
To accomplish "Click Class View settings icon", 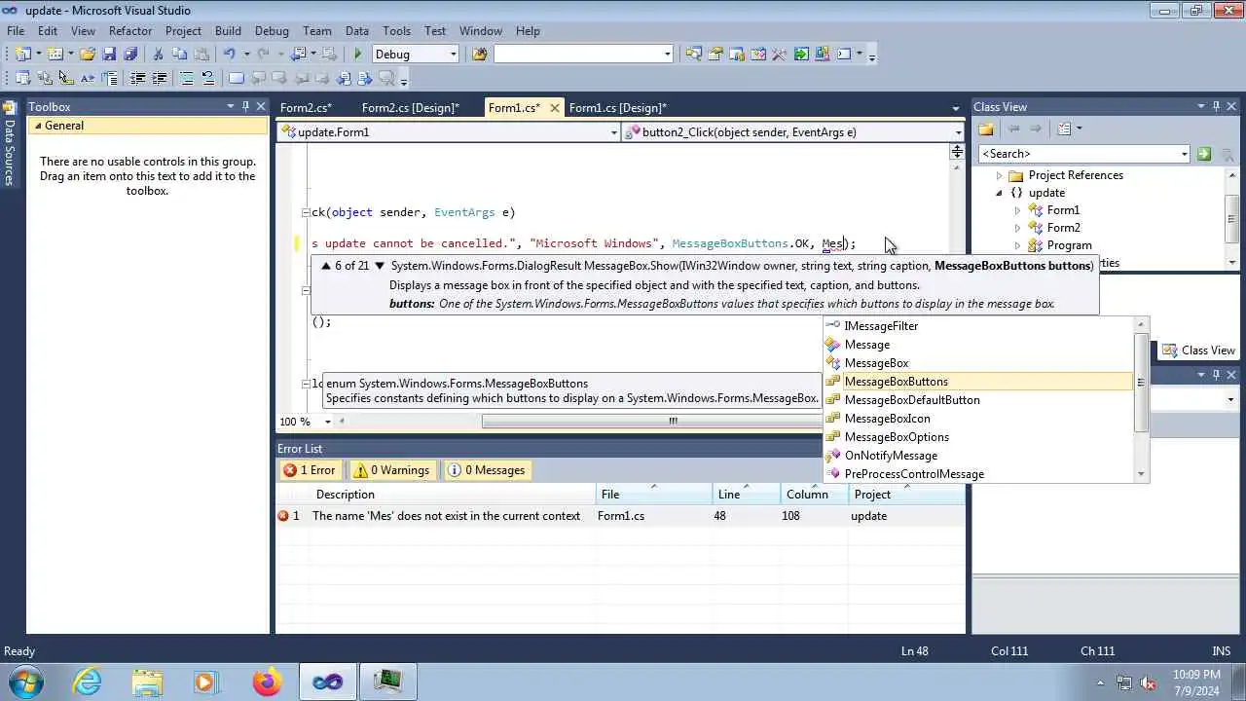I will pyautogui.click(x=1064, y=129).
